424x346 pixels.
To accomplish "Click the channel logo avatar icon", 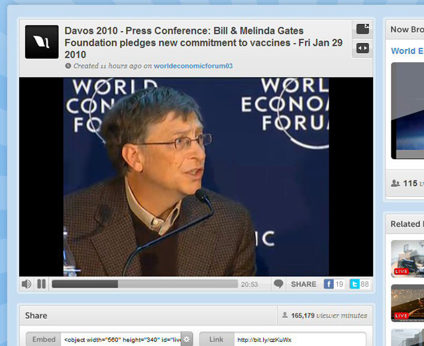I will [42, 42].
